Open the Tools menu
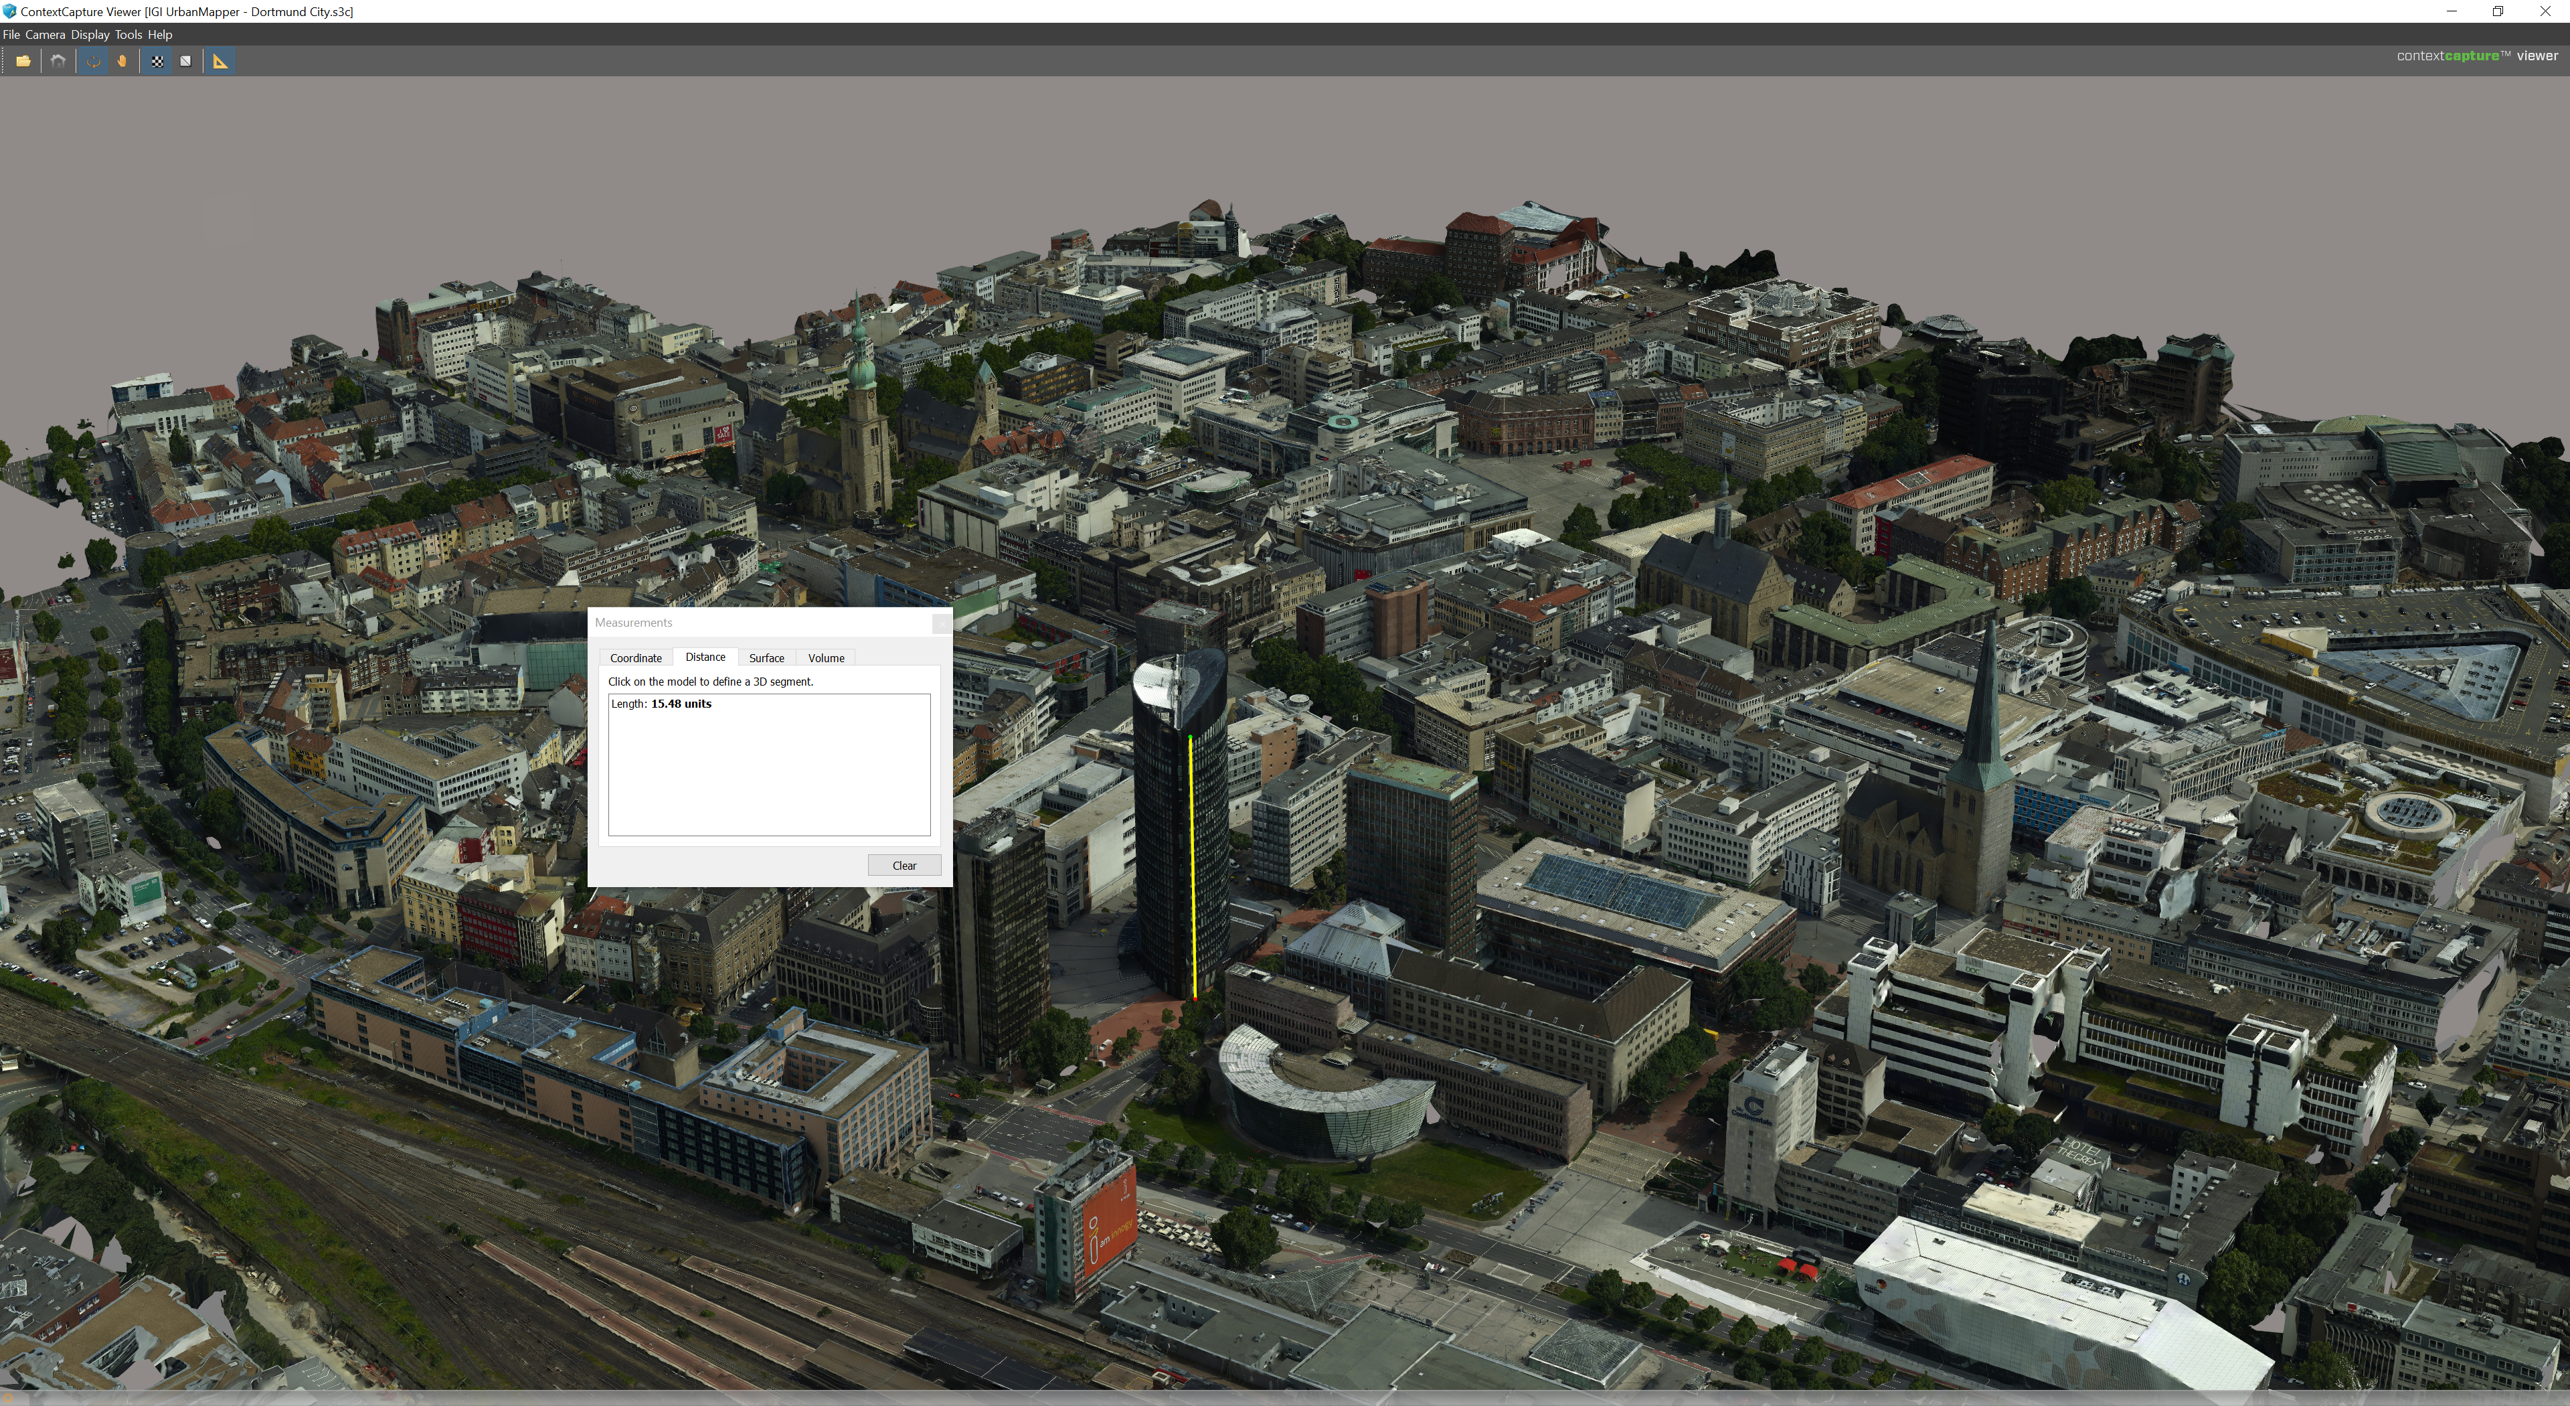Viewport: 2570px width, 1406px height. (128, 34)
